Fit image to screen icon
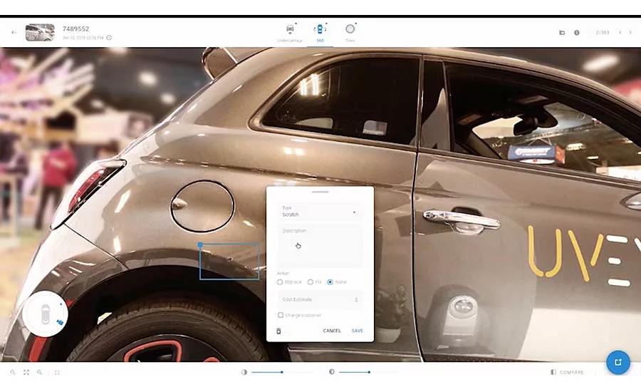This screenshot has width=641, height=392. point(26,372)
